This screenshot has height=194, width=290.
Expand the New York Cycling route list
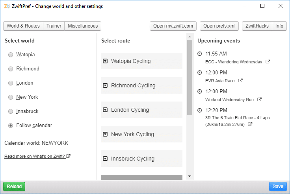(x=141, y=134)
